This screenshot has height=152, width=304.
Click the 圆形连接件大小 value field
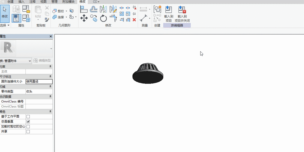(39, 81)
